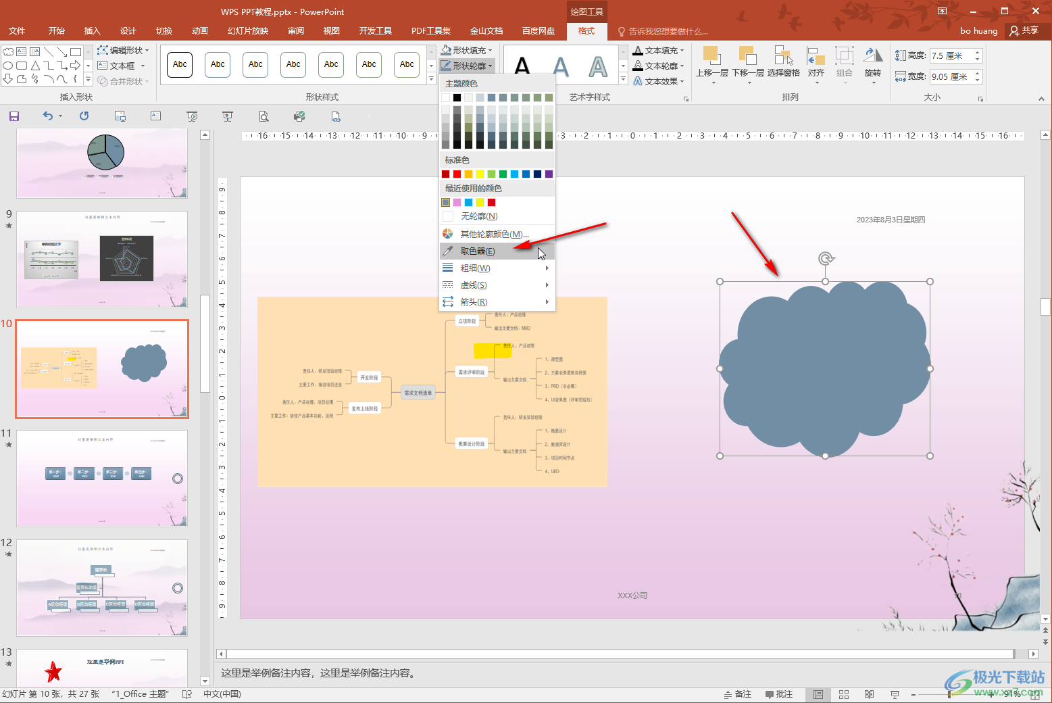Open Text Effects (文本效果) dropdown
Viewport: 1052px width, 703px height.
[x=659, y=81]
